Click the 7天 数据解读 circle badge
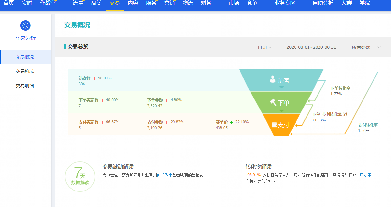 click(80, 177)
